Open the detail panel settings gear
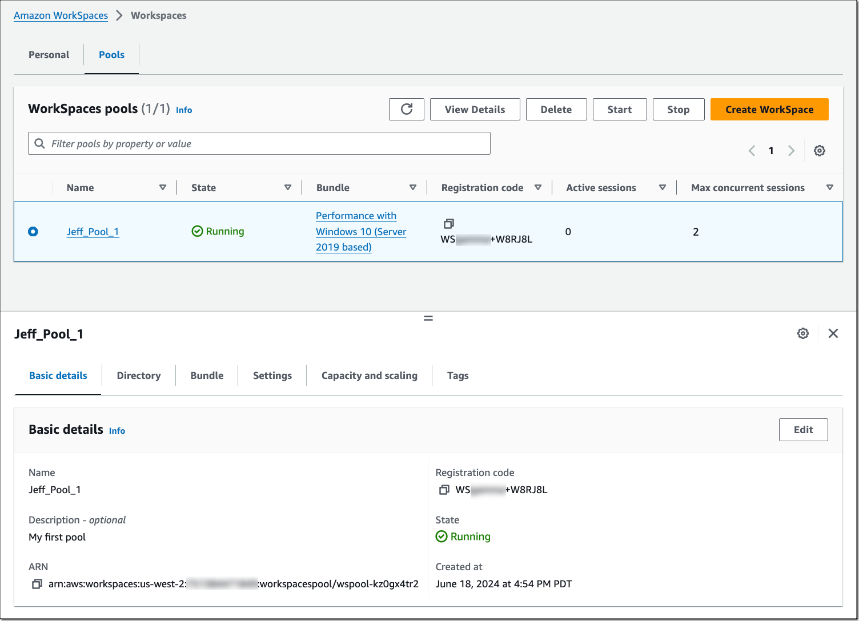Screen dimensions: 859x621 coord(803,333)
